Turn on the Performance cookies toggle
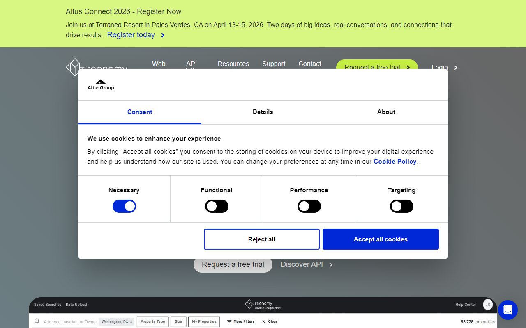This screenshot has width=526, height=328. [x=309, y=206]
